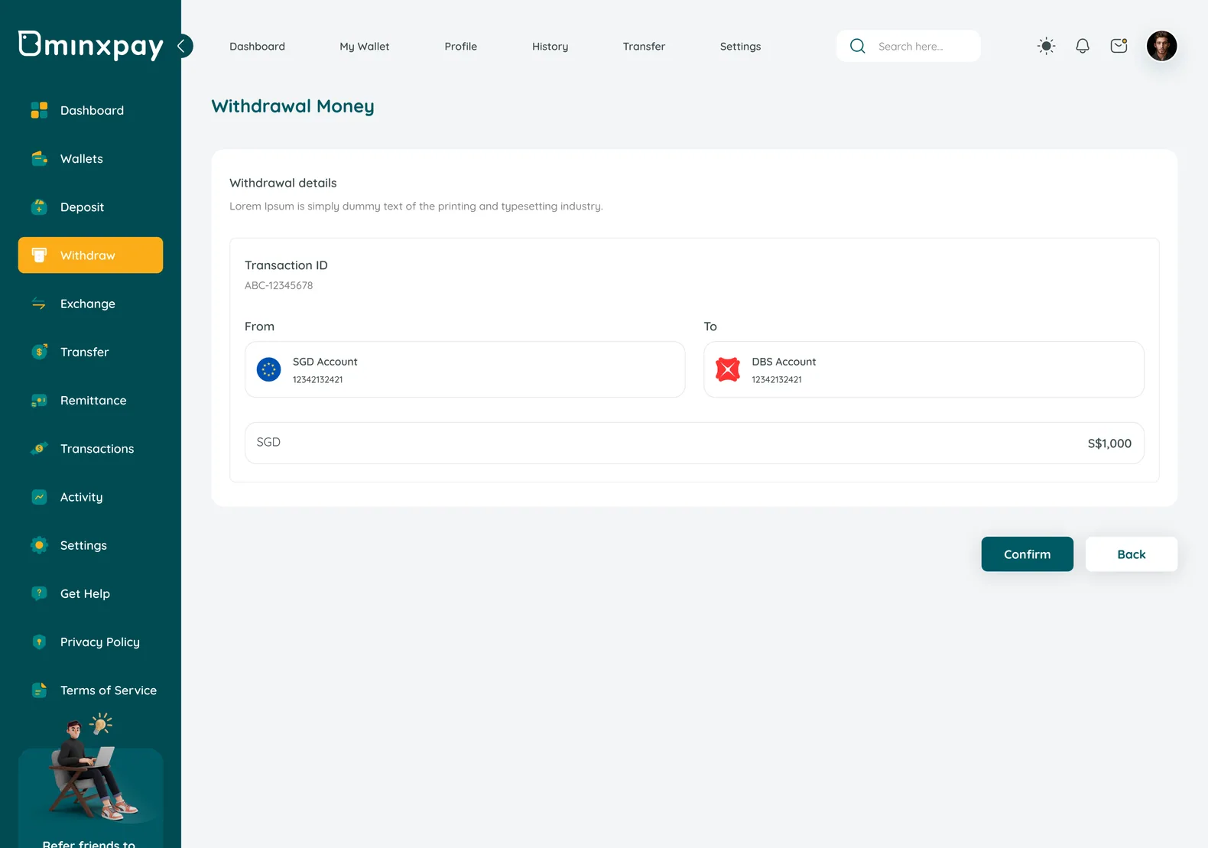
Task: Confirm the withdrawal
Action: (1028, 554)
